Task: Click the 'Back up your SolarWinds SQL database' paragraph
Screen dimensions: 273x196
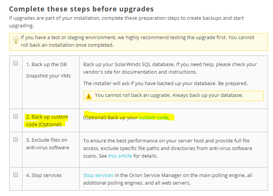Action: (170, 68)
